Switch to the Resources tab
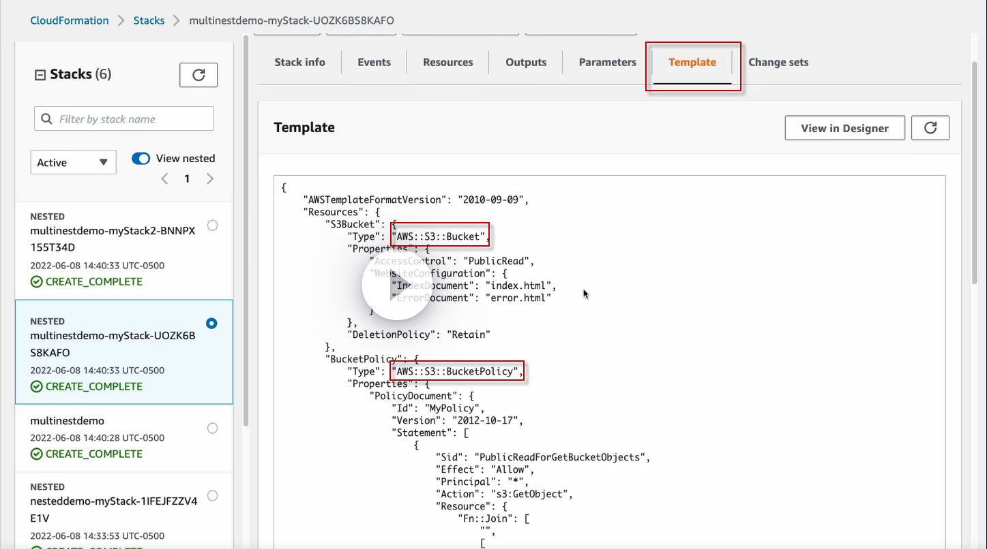This screenshot has width=987, height=549. click(448, 62)
